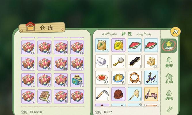Choose the tomato dish with 63
The height and width of the screenshot is (115, 192).
(102, 78)
